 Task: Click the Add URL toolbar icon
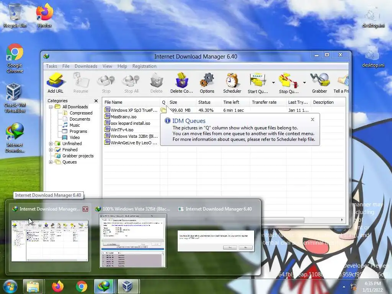[x=56, y=83]
